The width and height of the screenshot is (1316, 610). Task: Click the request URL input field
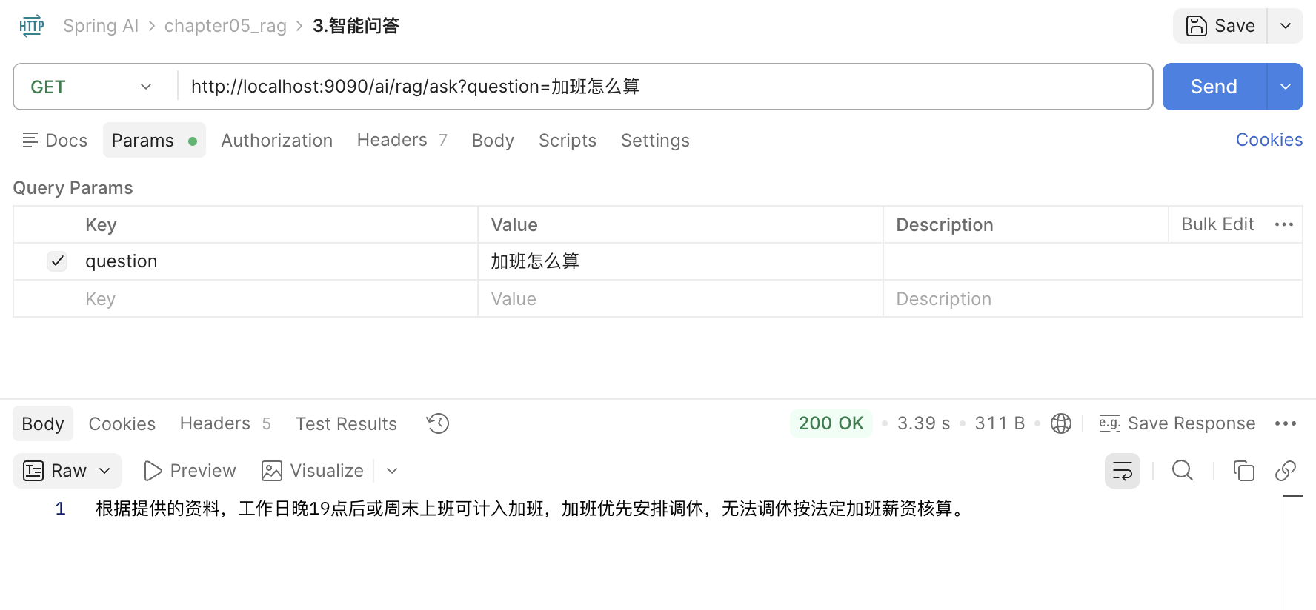[665, 87]
